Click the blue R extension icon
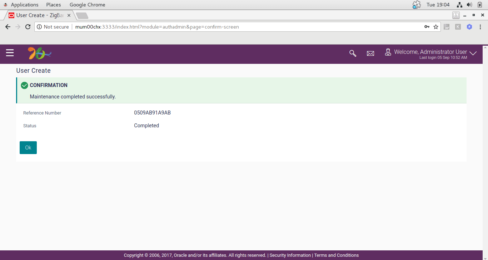 click(x=469, y=27)
